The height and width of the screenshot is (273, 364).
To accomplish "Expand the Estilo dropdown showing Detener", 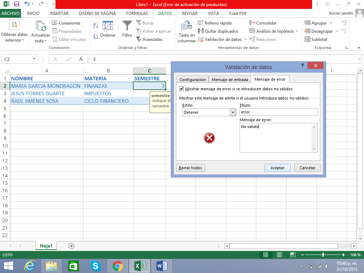I will (x=233, y=112).
